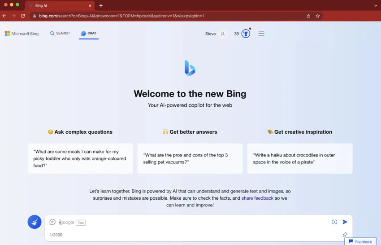Open a new browser tab

click(x=101, y=5)
